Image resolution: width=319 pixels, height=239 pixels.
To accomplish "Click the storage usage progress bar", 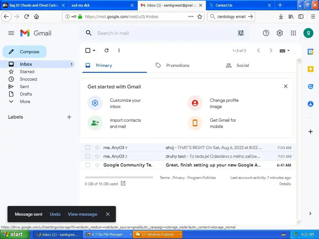I will tap(119, 177).
